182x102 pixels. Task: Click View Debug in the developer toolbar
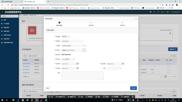click(89, 97)
